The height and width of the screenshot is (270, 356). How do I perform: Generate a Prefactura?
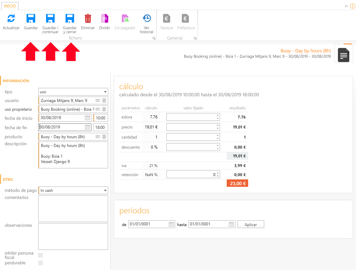click(x=186, y=18)
